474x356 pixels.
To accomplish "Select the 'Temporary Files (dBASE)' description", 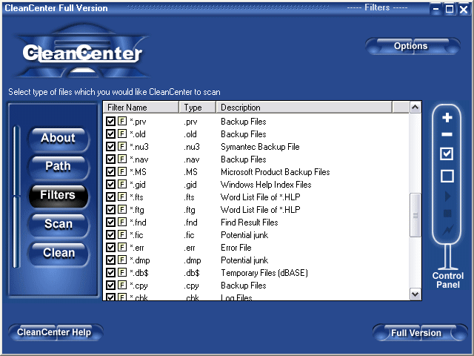I will tap(264, 273).
